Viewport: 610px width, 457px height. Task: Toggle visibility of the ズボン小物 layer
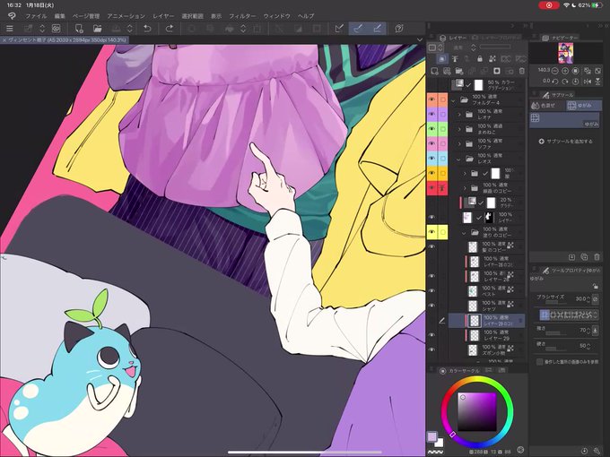(x=431, y=349)
